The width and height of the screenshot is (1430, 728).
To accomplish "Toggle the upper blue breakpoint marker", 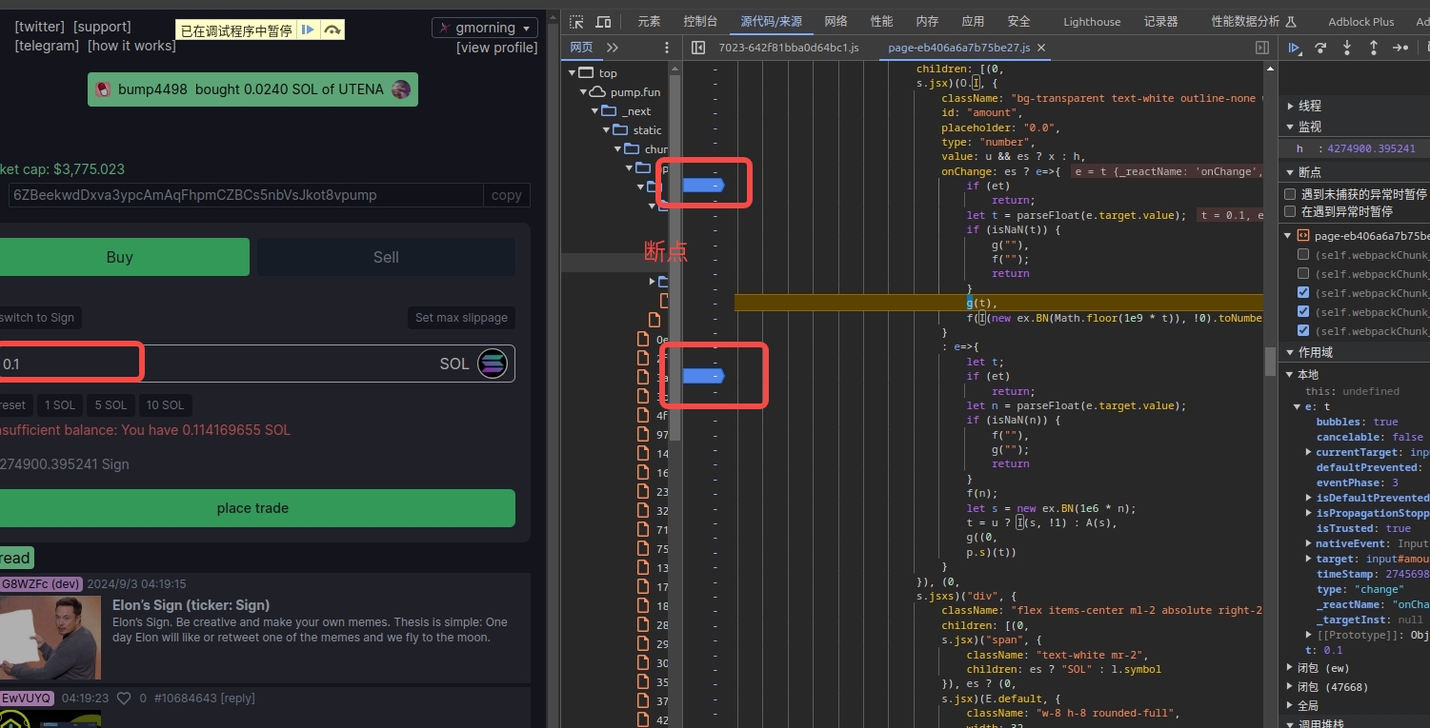I will (x=704, y=186).
